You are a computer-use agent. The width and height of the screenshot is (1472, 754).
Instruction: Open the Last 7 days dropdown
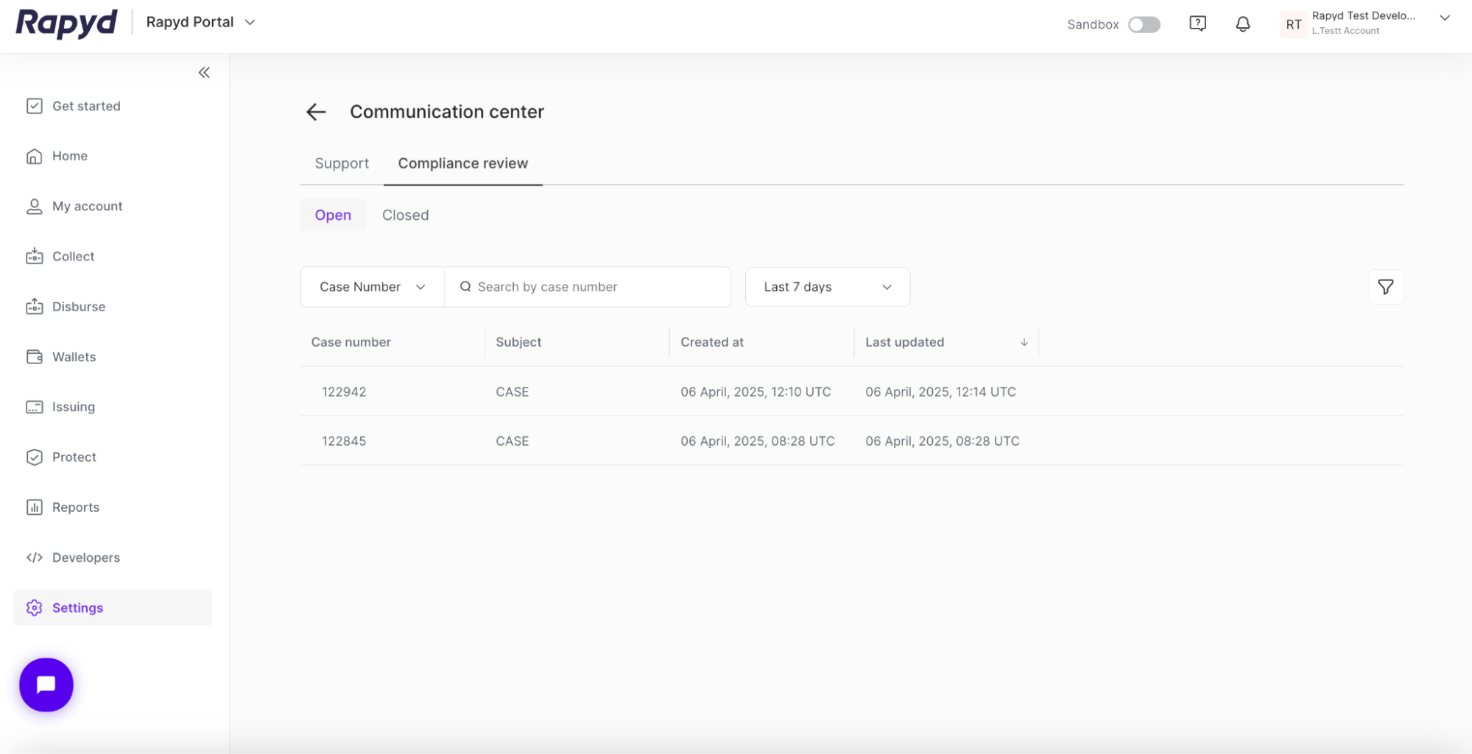click(827, 287)
